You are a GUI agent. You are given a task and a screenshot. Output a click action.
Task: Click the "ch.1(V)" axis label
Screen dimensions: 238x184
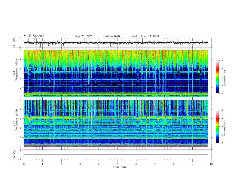tap(14, 43)
